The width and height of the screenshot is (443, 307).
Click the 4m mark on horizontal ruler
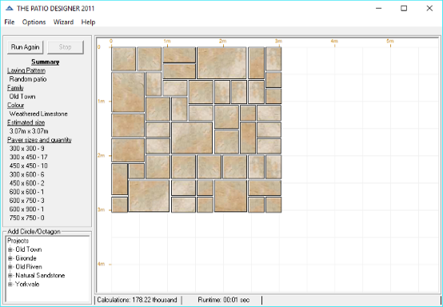(x=334, y=42)
